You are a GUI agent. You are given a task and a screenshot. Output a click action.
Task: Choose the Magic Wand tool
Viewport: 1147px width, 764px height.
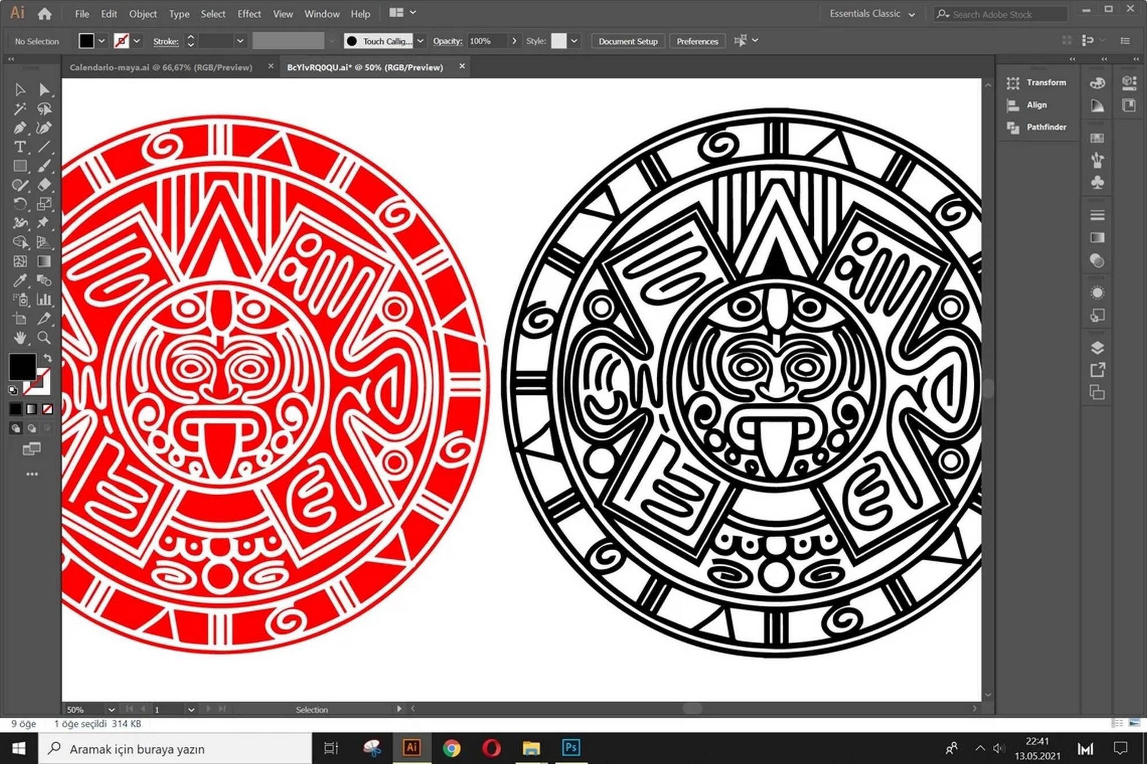click(20, 108)
